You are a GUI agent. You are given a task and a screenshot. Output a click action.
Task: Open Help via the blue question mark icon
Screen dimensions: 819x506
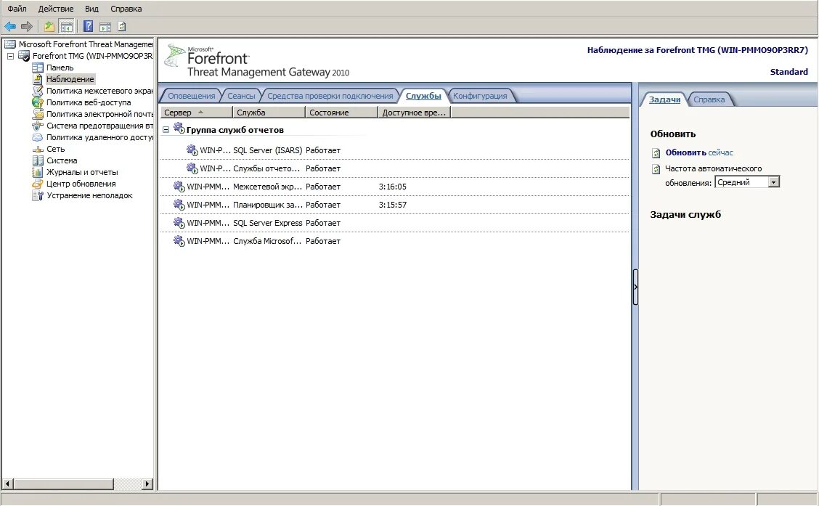[88, 25]
